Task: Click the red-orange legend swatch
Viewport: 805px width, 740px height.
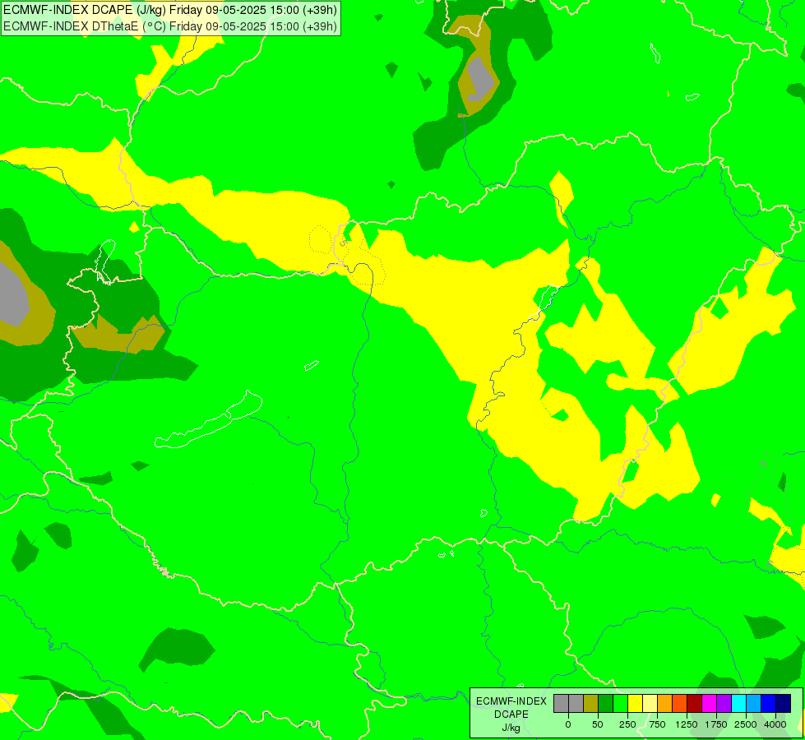Action: [x=680, y=704]
